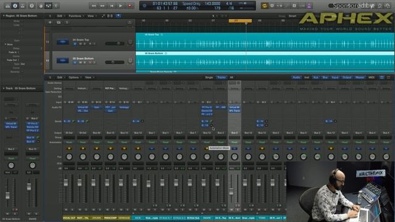Viewport: 395px width, 222px height.
Task: Toggle the Master channel filter button
Action: pyautogui.click(x=359, y=78)
